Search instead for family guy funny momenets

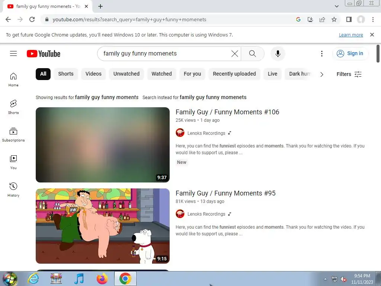coord(213,97)
